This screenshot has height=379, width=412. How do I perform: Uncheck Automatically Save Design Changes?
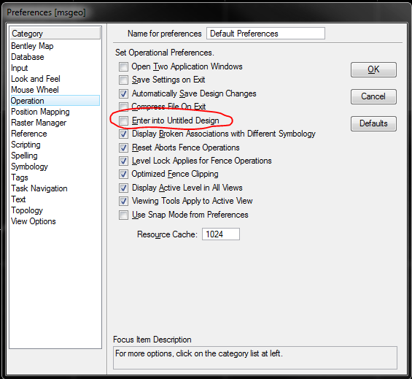tap(123, 93)
